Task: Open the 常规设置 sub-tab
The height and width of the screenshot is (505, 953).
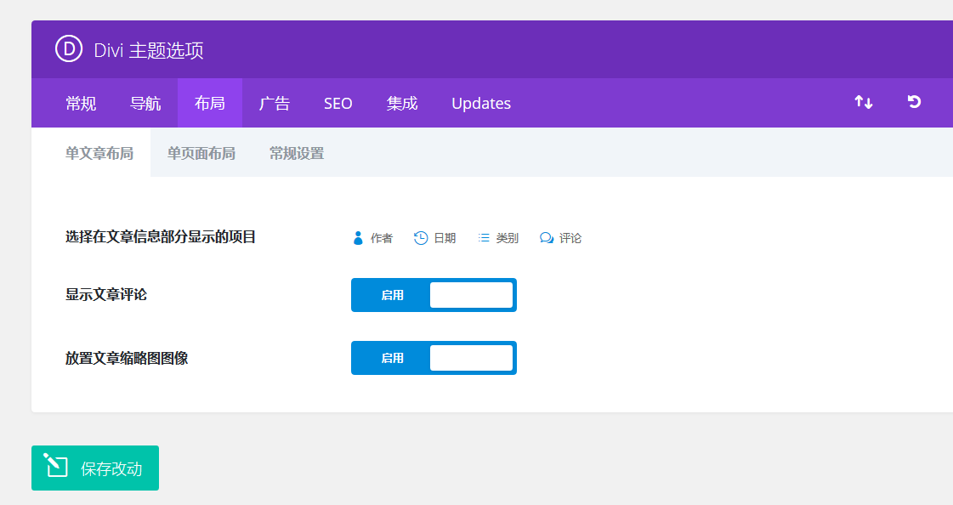Action: (297, 154)
